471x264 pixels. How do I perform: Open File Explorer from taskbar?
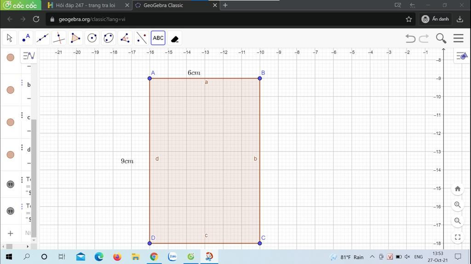tap(136, 257)
